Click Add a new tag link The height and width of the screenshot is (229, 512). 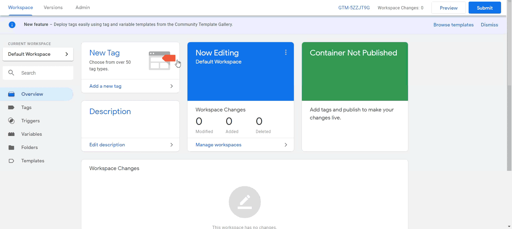point(105,86)
